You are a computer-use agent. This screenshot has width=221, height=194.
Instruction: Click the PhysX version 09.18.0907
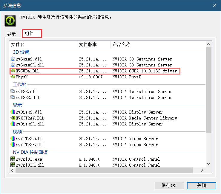(90, 77)
